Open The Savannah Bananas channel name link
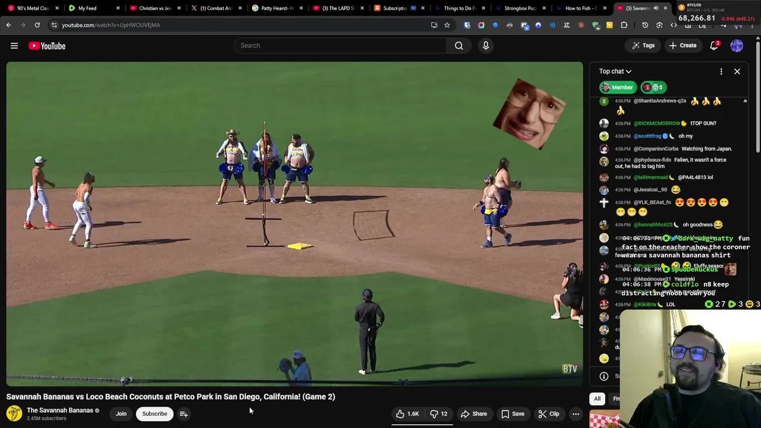This screenshot has width=761, height=428. click(60, 410)
